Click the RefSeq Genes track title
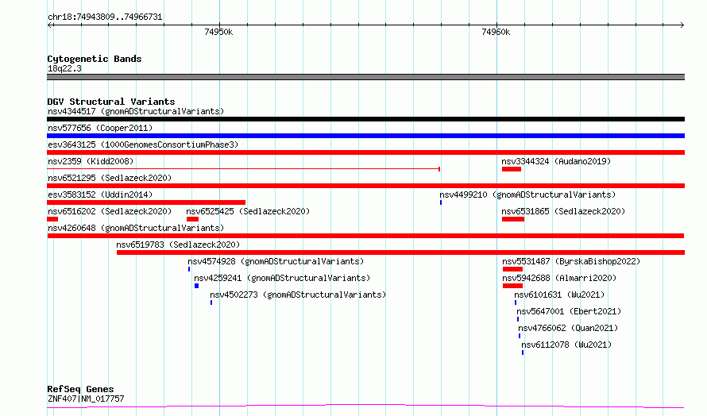 pyautogui.click(x=80, y=389)
